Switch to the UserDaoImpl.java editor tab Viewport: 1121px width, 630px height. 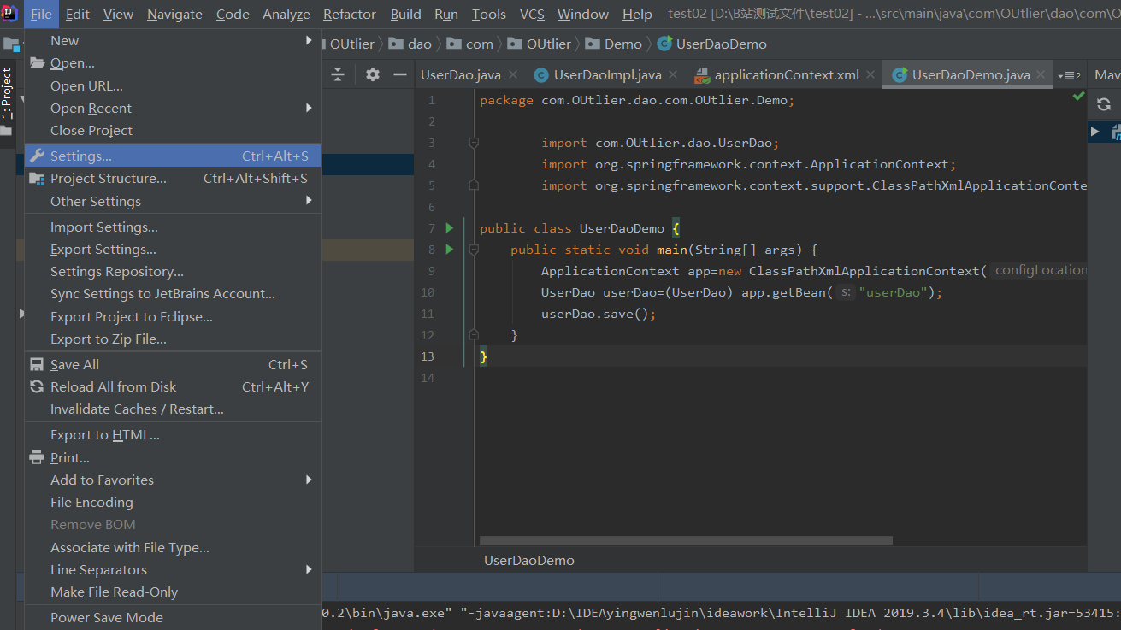607,75
